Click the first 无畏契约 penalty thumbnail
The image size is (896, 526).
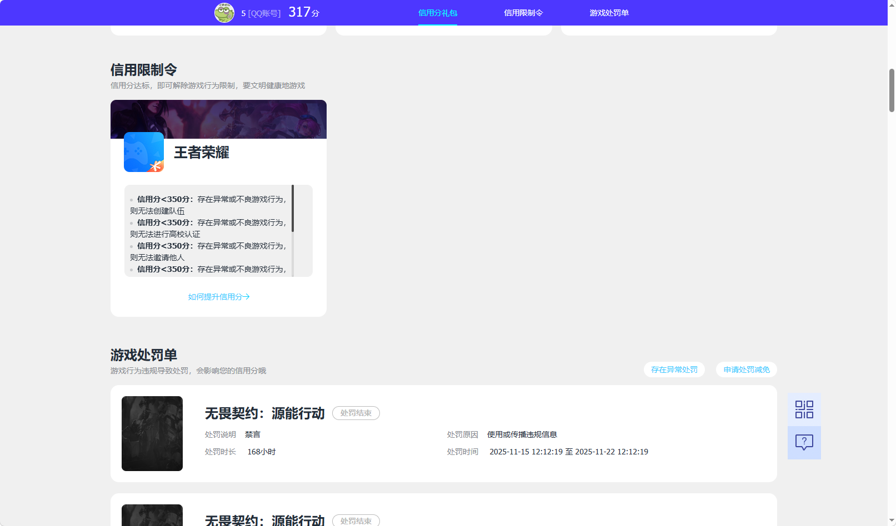[152, 433]
